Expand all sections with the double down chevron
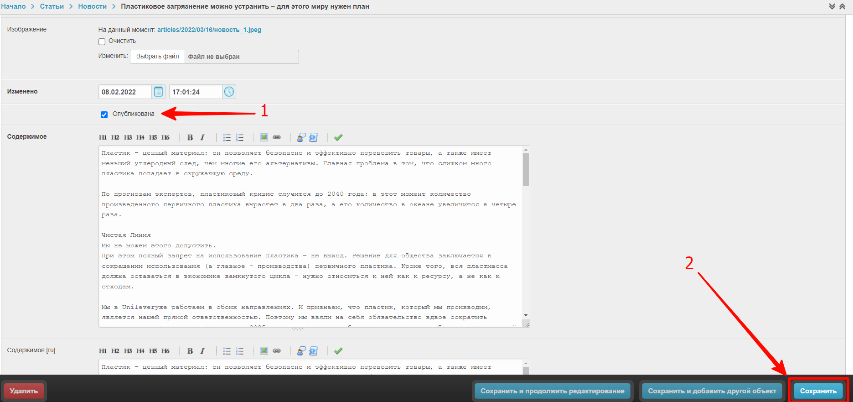This screenshot has height=402, width=853. pyautogui.click(x=832, y=6)
